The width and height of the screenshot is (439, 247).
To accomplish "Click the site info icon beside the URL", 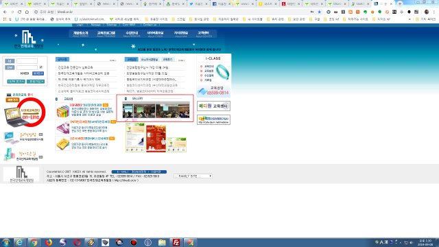I will tap(36, 12).
